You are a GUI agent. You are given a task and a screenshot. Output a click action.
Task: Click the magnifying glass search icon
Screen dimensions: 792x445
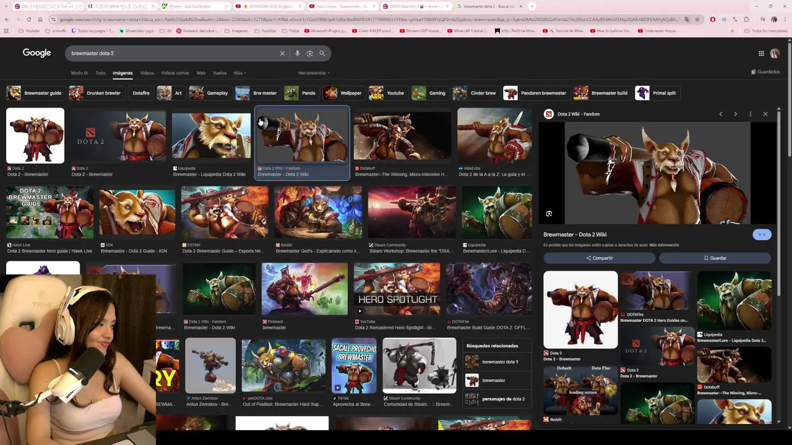(322, 53)
